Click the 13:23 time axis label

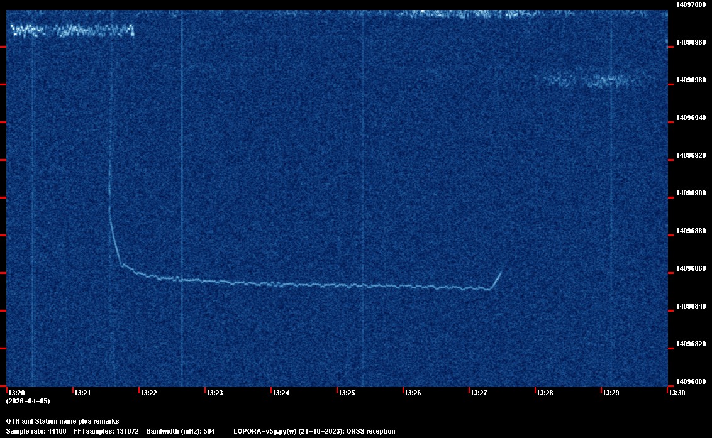click(x=214, y=393)
